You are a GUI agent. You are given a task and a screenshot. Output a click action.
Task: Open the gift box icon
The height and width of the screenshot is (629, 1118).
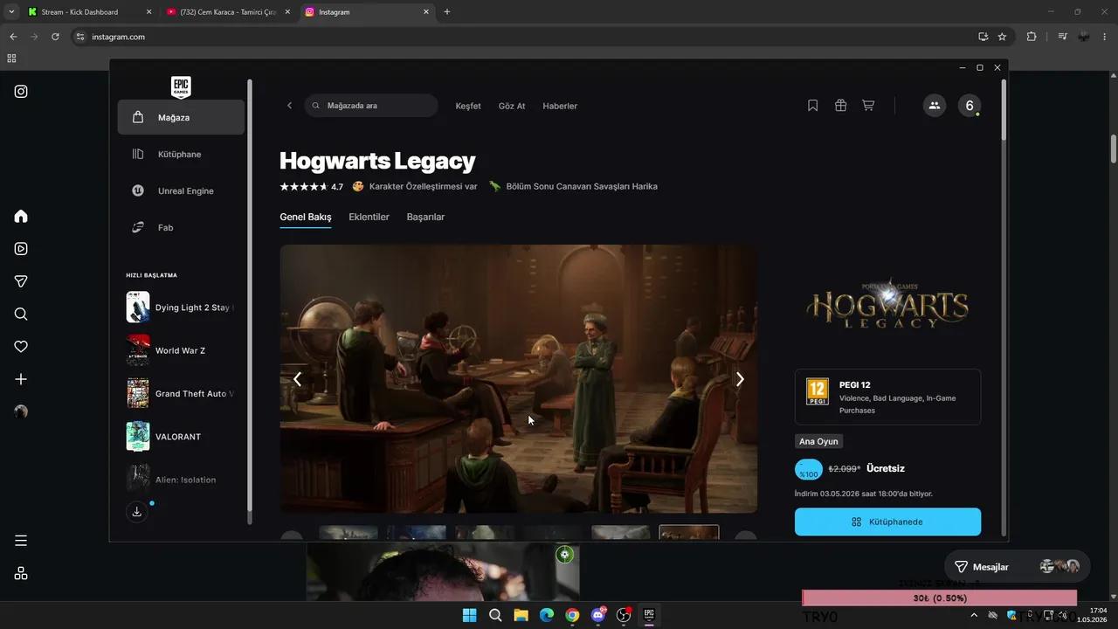[x=840, y=106]
